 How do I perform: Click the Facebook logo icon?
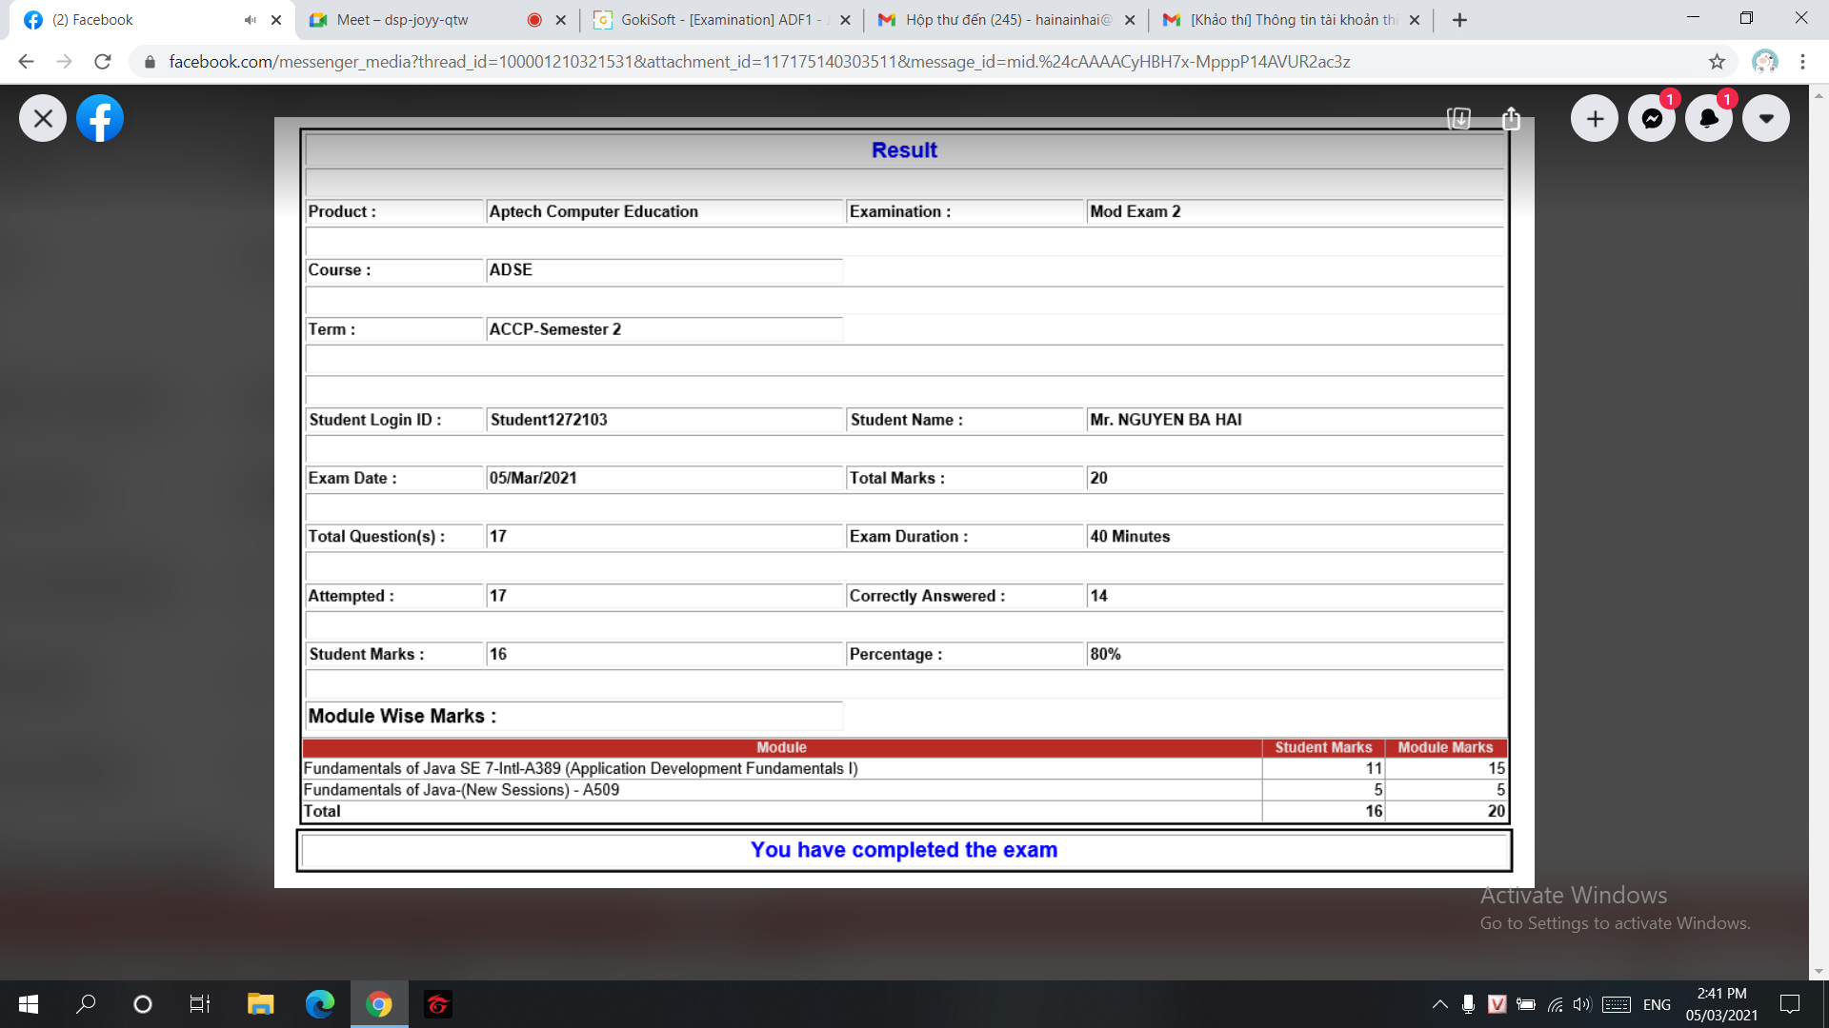(100, 119)
